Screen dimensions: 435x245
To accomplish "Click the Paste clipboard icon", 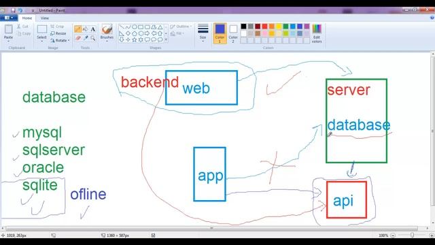I will tap(8, 29).
